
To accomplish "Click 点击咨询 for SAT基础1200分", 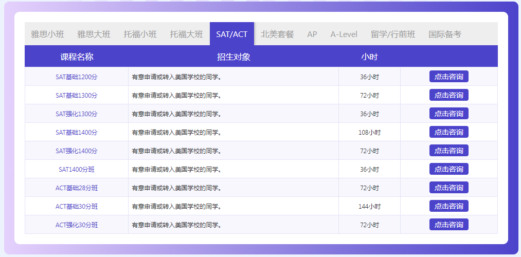I will [x=449, y=77].
